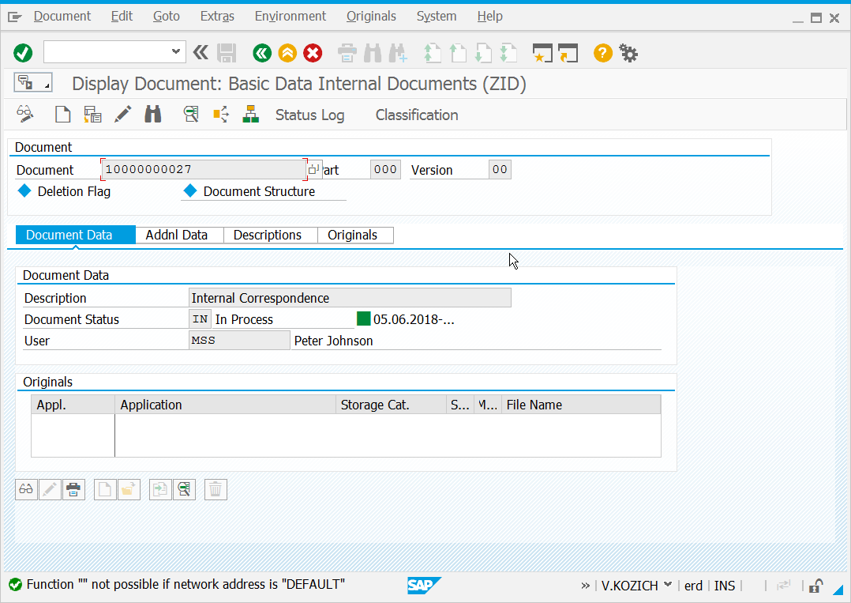Open the Environment menu
The height and width of the screenshot is (603, 851).
click(291, 17)
